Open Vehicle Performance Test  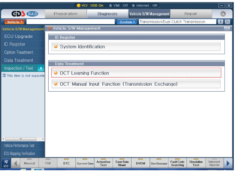[19, 146]
